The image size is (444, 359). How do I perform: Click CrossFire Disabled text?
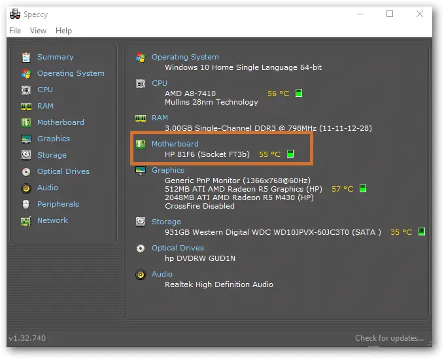199,206
